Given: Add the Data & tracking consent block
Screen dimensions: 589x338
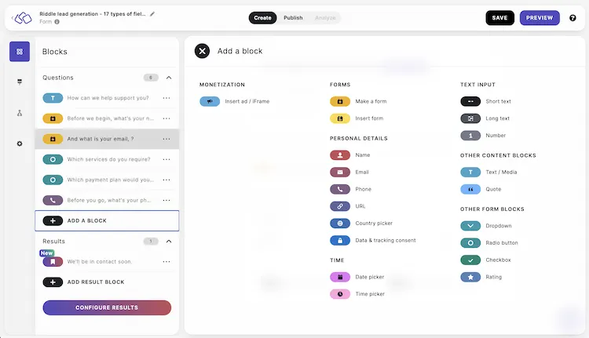Looking at the screenshot, I should coord(373,240).
